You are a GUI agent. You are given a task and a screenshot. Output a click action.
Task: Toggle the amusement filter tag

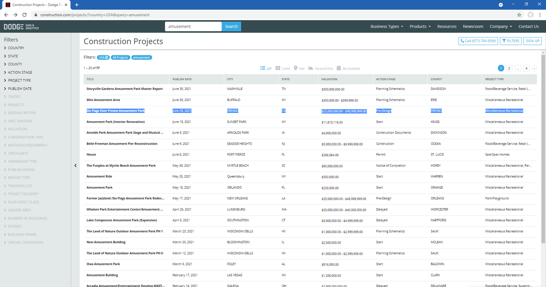click(x=142, y=58)
